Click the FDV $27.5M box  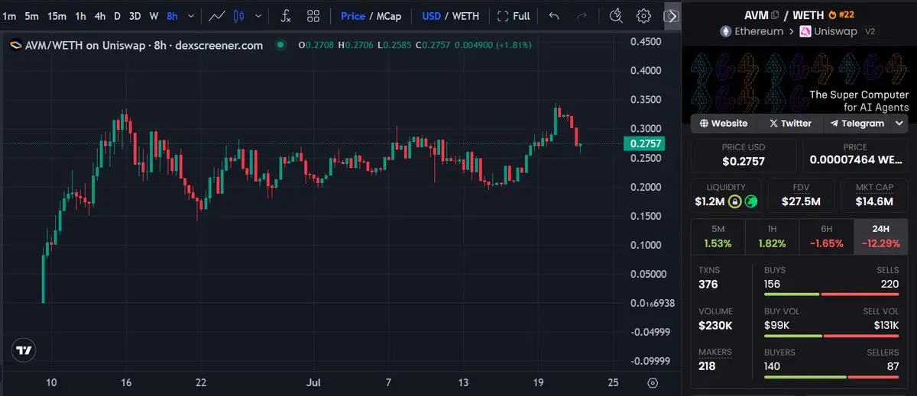801,195
